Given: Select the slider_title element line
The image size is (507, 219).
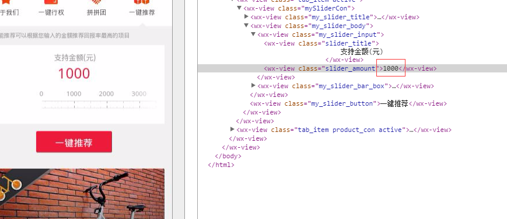Looking at the screenshot, I should pyautogui.click(x=321, y=43).
